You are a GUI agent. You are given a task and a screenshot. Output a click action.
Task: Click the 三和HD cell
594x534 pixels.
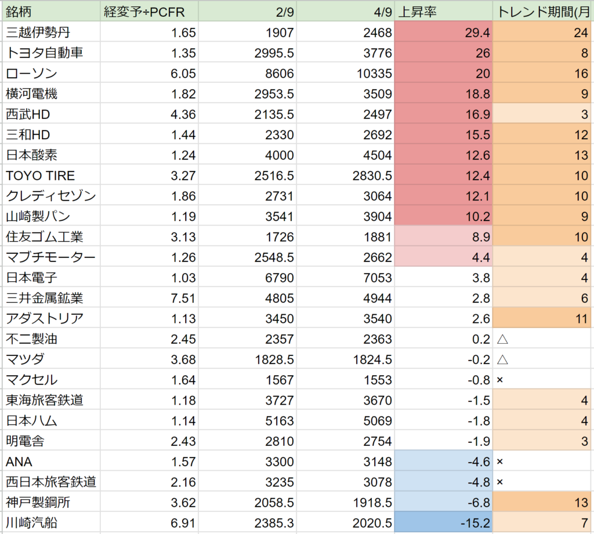(51, 135)
